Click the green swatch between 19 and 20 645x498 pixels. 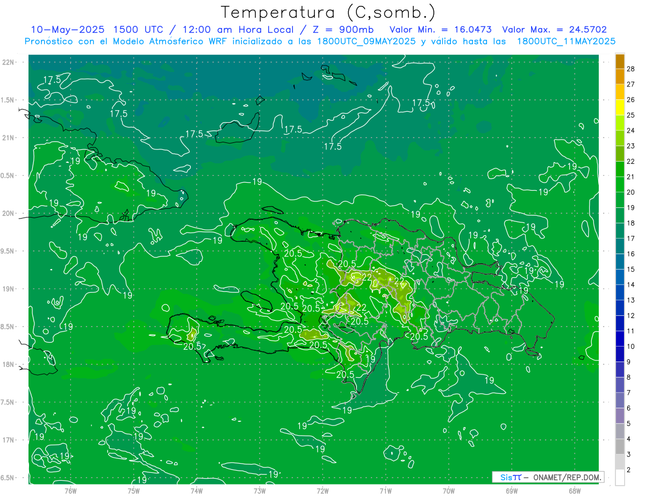(x=620, y=200)
